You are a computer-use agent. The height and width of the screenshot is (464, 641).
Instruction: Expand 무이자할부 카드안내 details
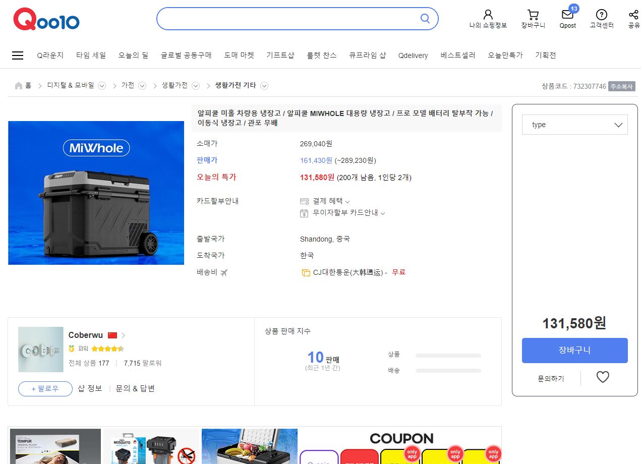383,213
